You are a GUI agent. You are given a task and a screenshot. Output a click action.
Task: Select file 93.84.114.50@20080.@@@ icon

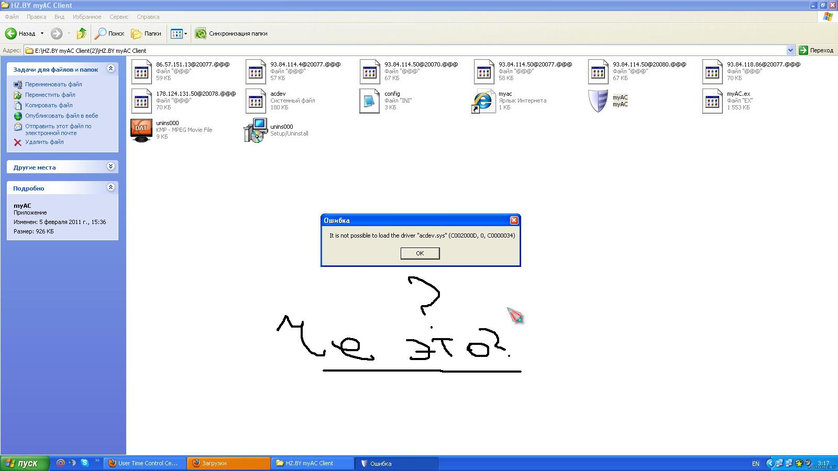coord(598,72)
